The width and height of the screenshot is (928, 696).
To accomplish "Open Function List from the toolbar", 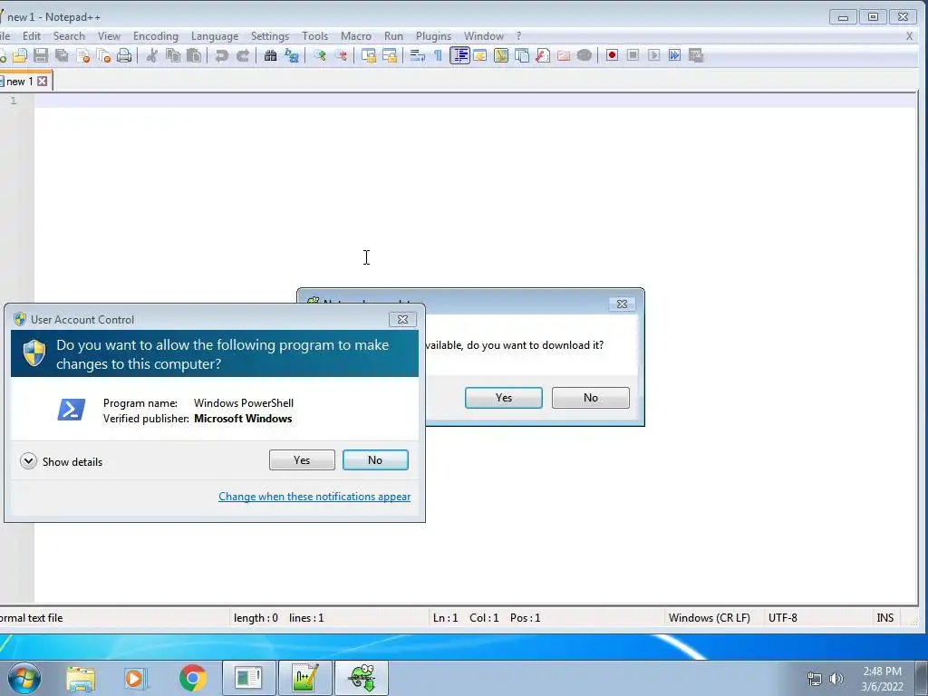I will (x=543, y=55).
